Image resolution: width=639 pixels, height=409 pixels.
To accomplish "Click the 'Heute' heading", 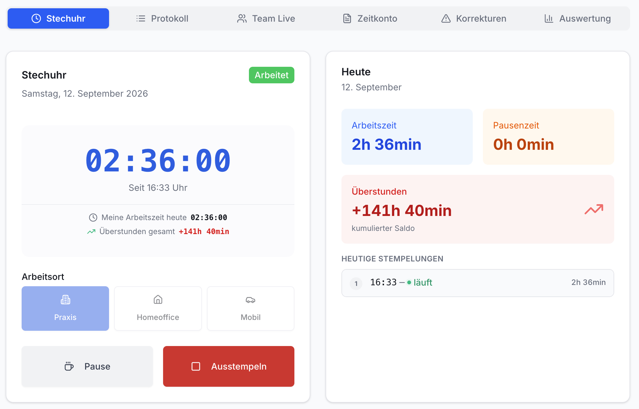I will (x=356, y=72).
